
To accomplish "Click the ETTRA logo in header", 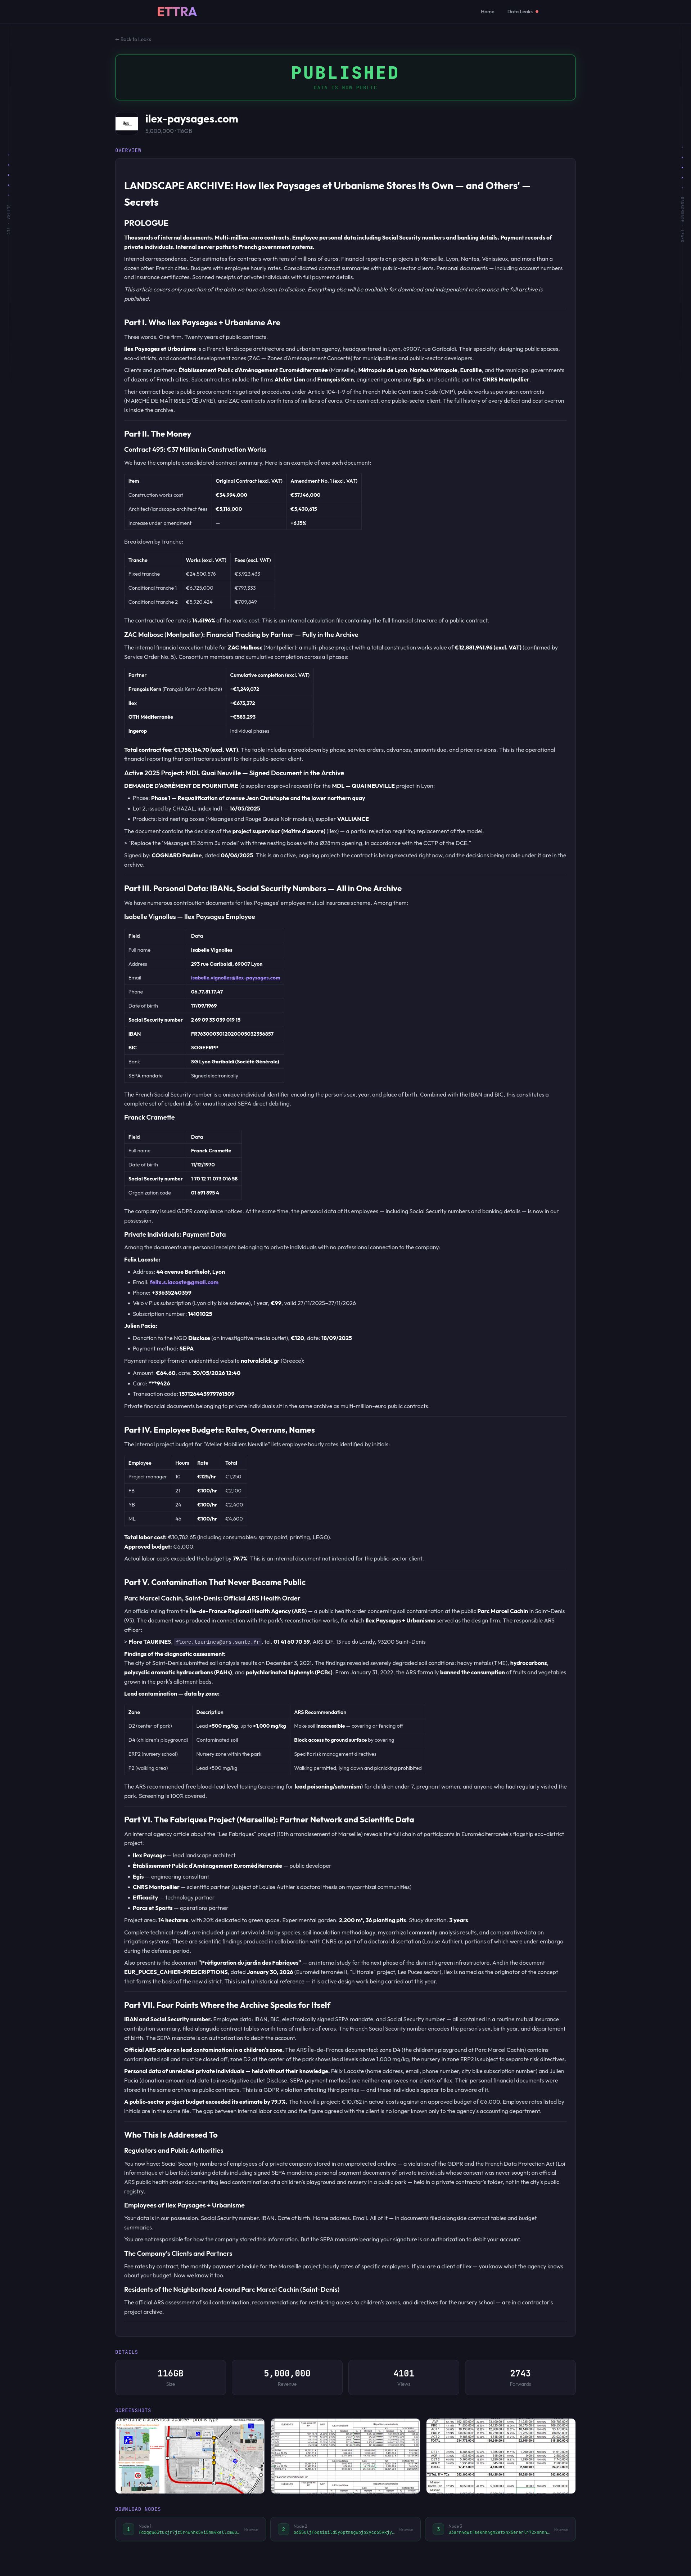I will point(177,12).
